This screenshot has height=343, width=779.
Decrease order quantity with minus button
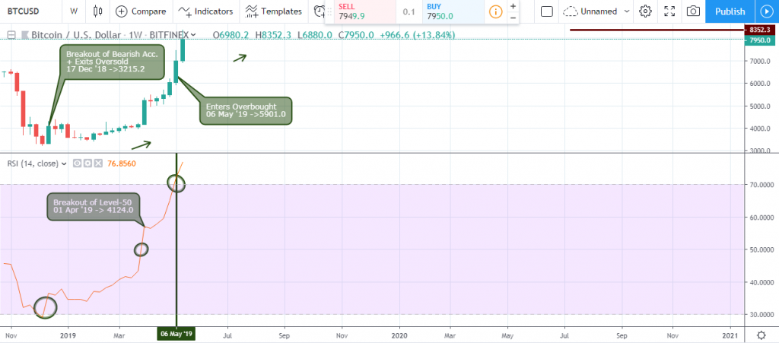click(x=514, y=17)
